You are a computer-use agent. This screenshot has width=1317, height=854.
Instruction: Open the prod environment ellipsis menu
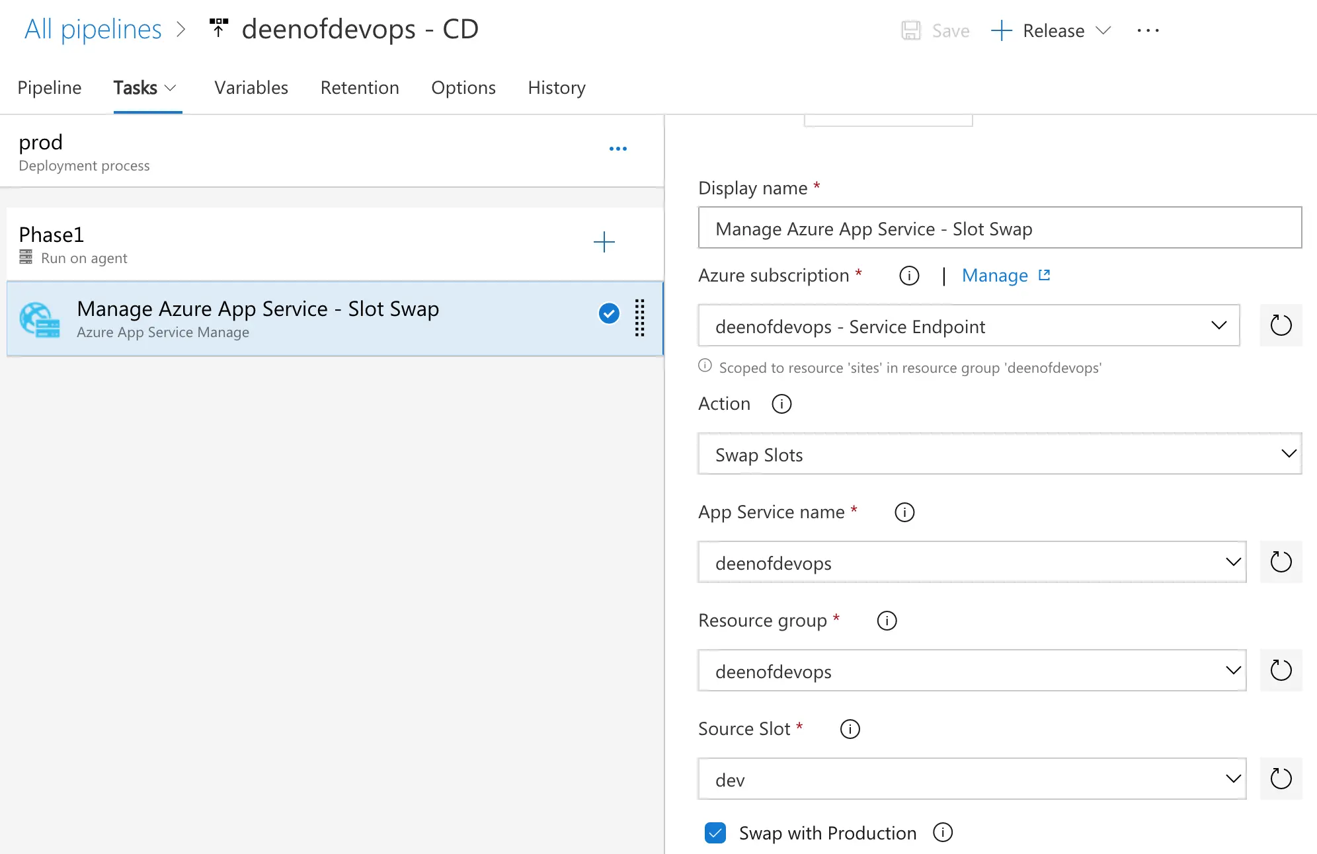pyautogui.click(x=618, y=149)
